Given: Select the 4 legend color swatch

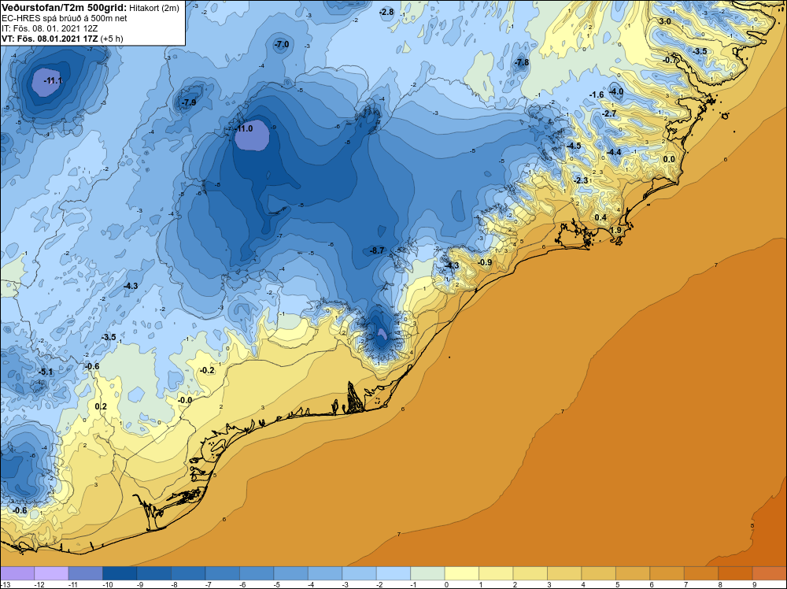Looking at the screenshot, I should (598, 573).
